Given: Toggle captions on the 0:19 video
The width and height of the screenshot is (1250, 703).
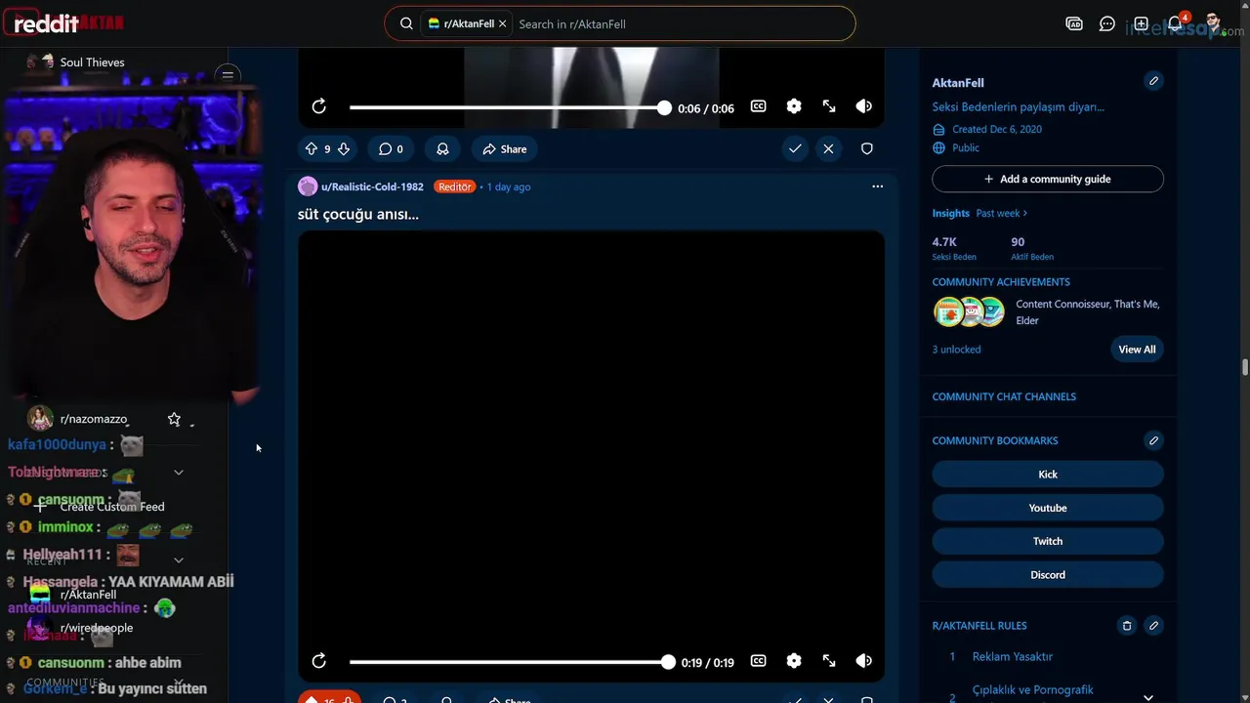Looking at the screenshot, I should (758, 661).
